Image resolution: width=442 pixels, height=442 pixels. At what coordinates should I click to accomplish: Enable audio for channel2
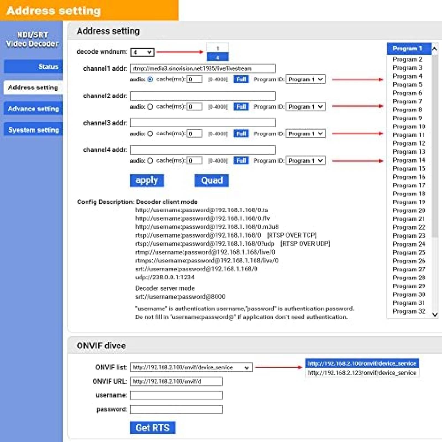(x=149, y=107)
